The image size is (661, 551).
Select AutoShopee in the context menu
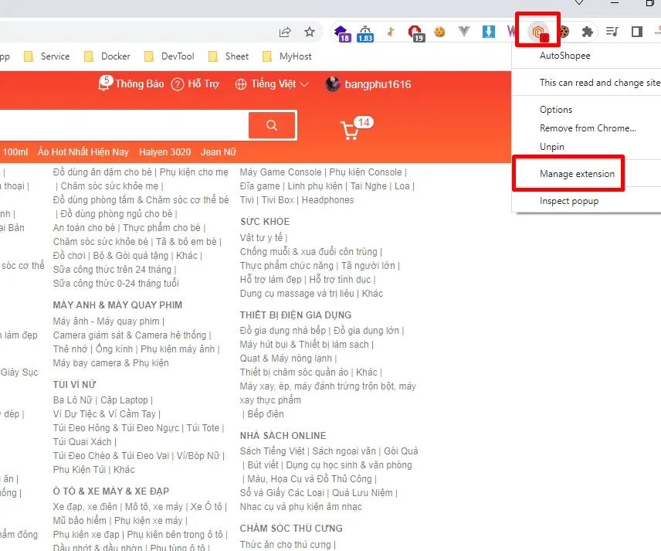pos(565,56)
